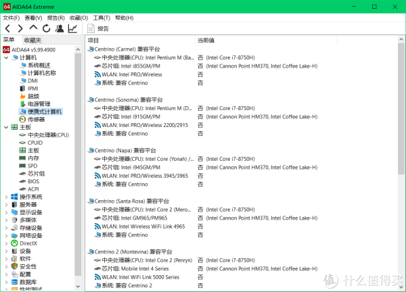Collapse the 计算机 tree node
The image size is (406, 292).
(x=6, y=57)
